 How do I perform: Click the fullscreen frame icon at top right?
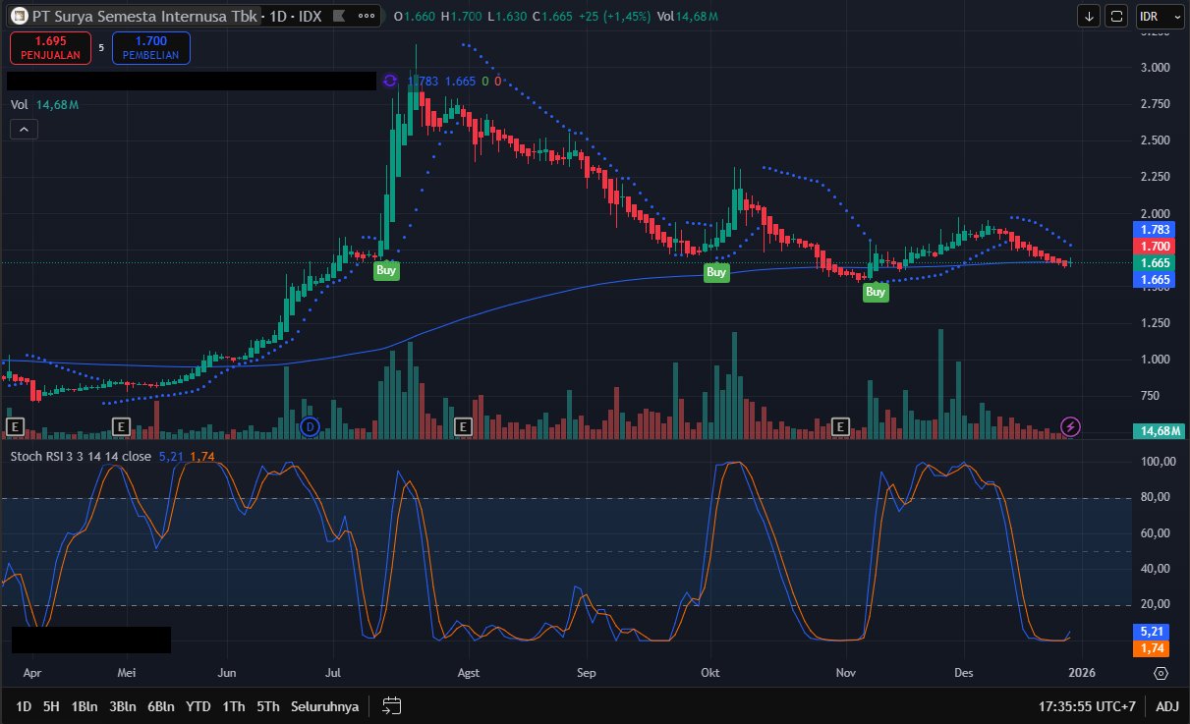[x=1116, y=16]
